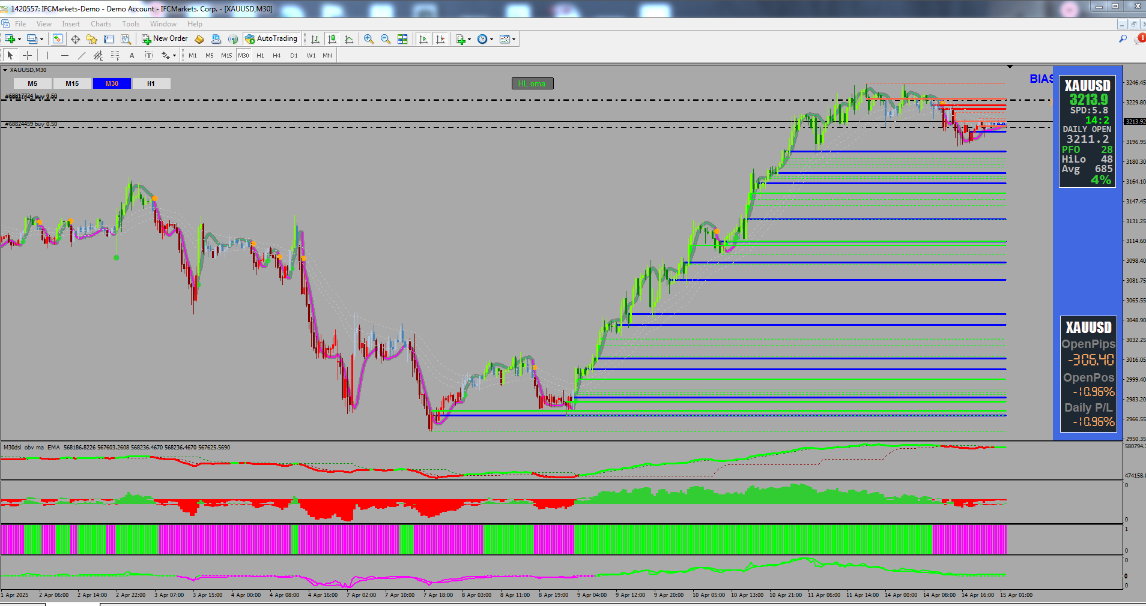Click the chart shift triangle marker above the chart

tap(1010, 67)
